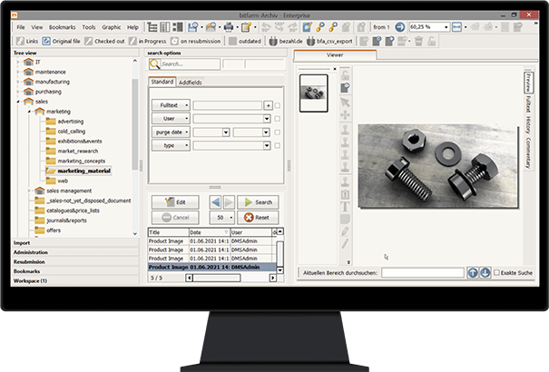Select the move cross-arrows tool in viewer

pos(345,115)
